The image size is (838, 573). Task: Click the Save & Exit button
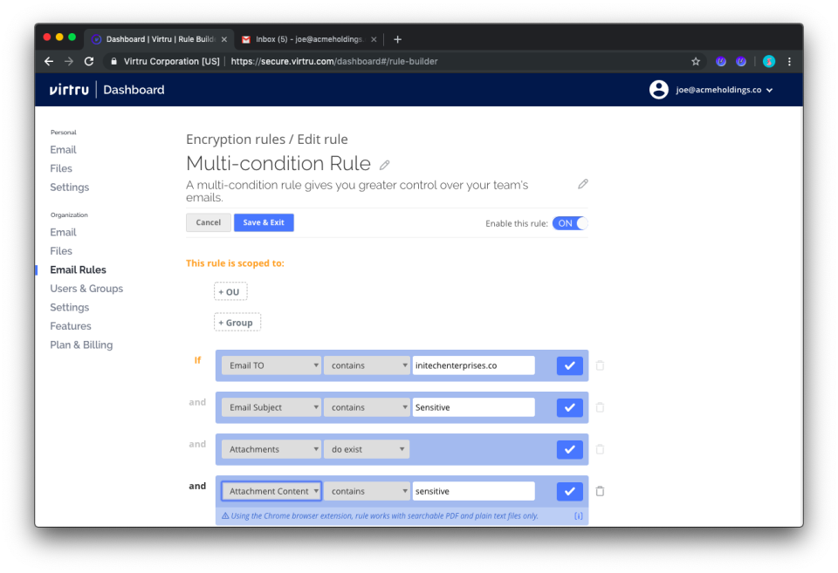(264, 222)
